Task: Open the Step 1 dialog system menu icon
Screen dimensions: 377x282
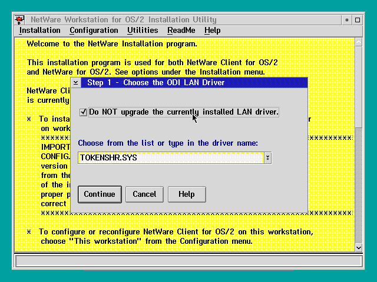Action: coord(76,83)
